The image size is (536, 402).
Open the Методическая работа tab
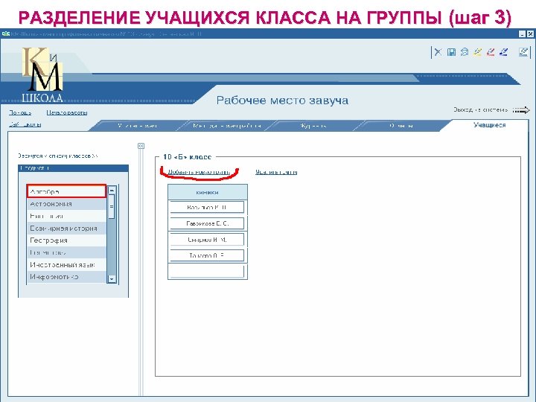click(x=226, y=126)
